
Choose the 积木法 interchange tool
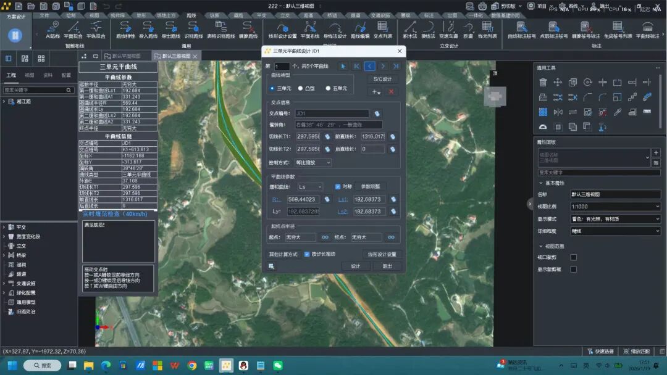tap(409, 30)
